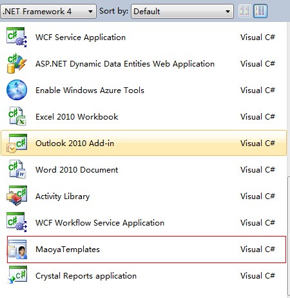
Task: Switch to small icons view
Action: click(x=244, y=11)
